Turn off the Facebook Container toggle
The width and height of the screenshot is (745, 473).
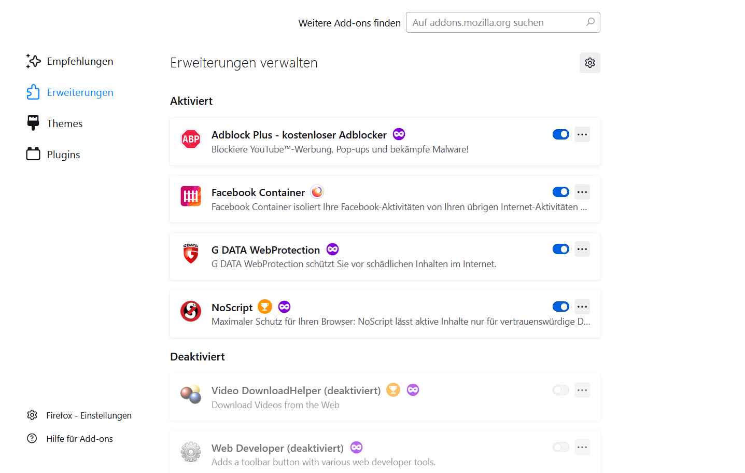coord(560,192)
